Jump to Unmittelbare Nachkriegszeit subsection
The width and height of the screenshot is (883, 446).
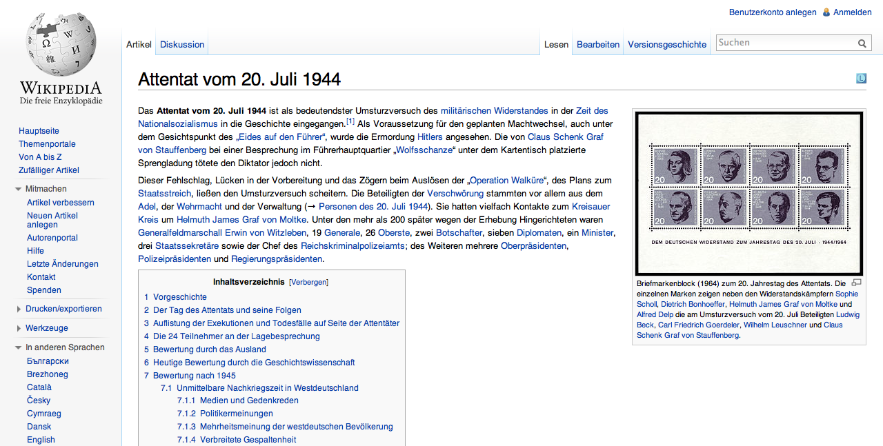pos(260,388)
